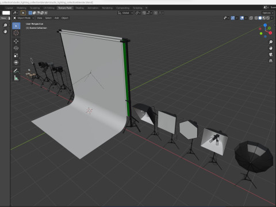The width and height of the screenshot is (276, 207).
Task: Click the black umbrella light in viewport
Action: (254, 157)
